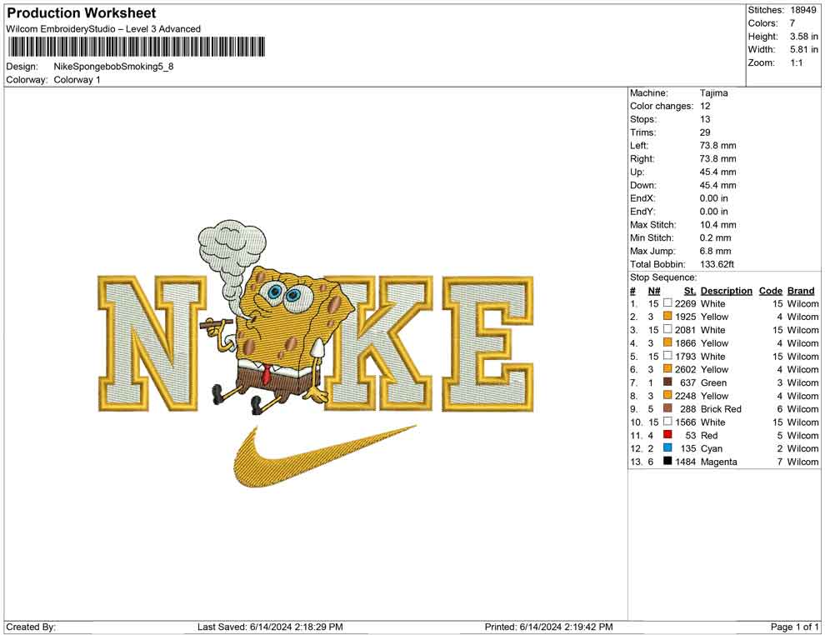Click the black swatch in the Magenta row

[x=667, y=461]
